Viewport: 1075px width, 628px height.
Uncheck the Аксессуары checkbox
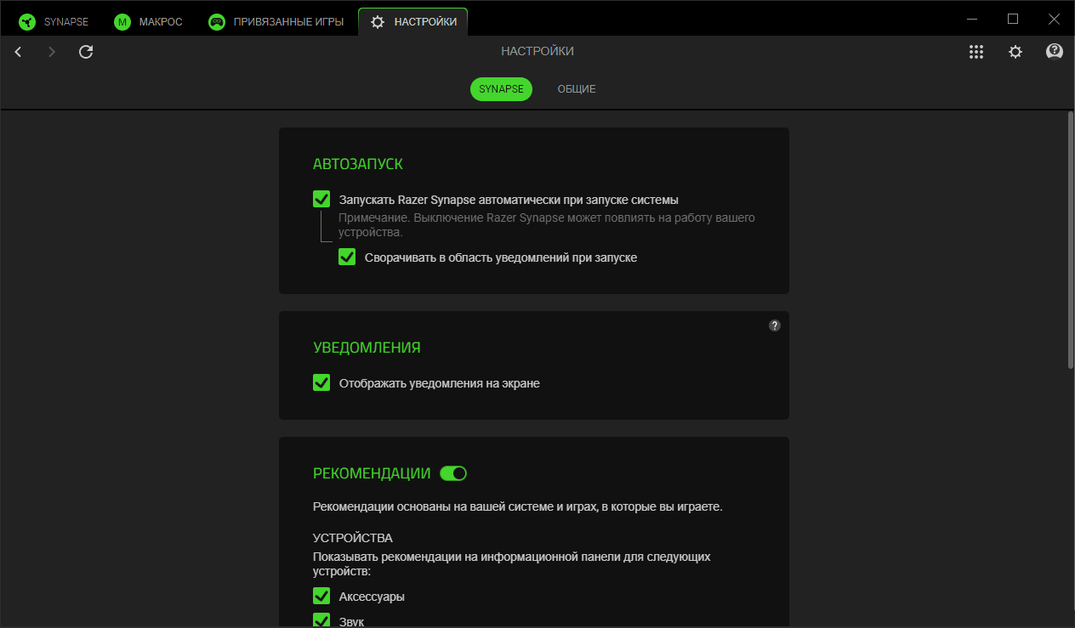(321, 596)
